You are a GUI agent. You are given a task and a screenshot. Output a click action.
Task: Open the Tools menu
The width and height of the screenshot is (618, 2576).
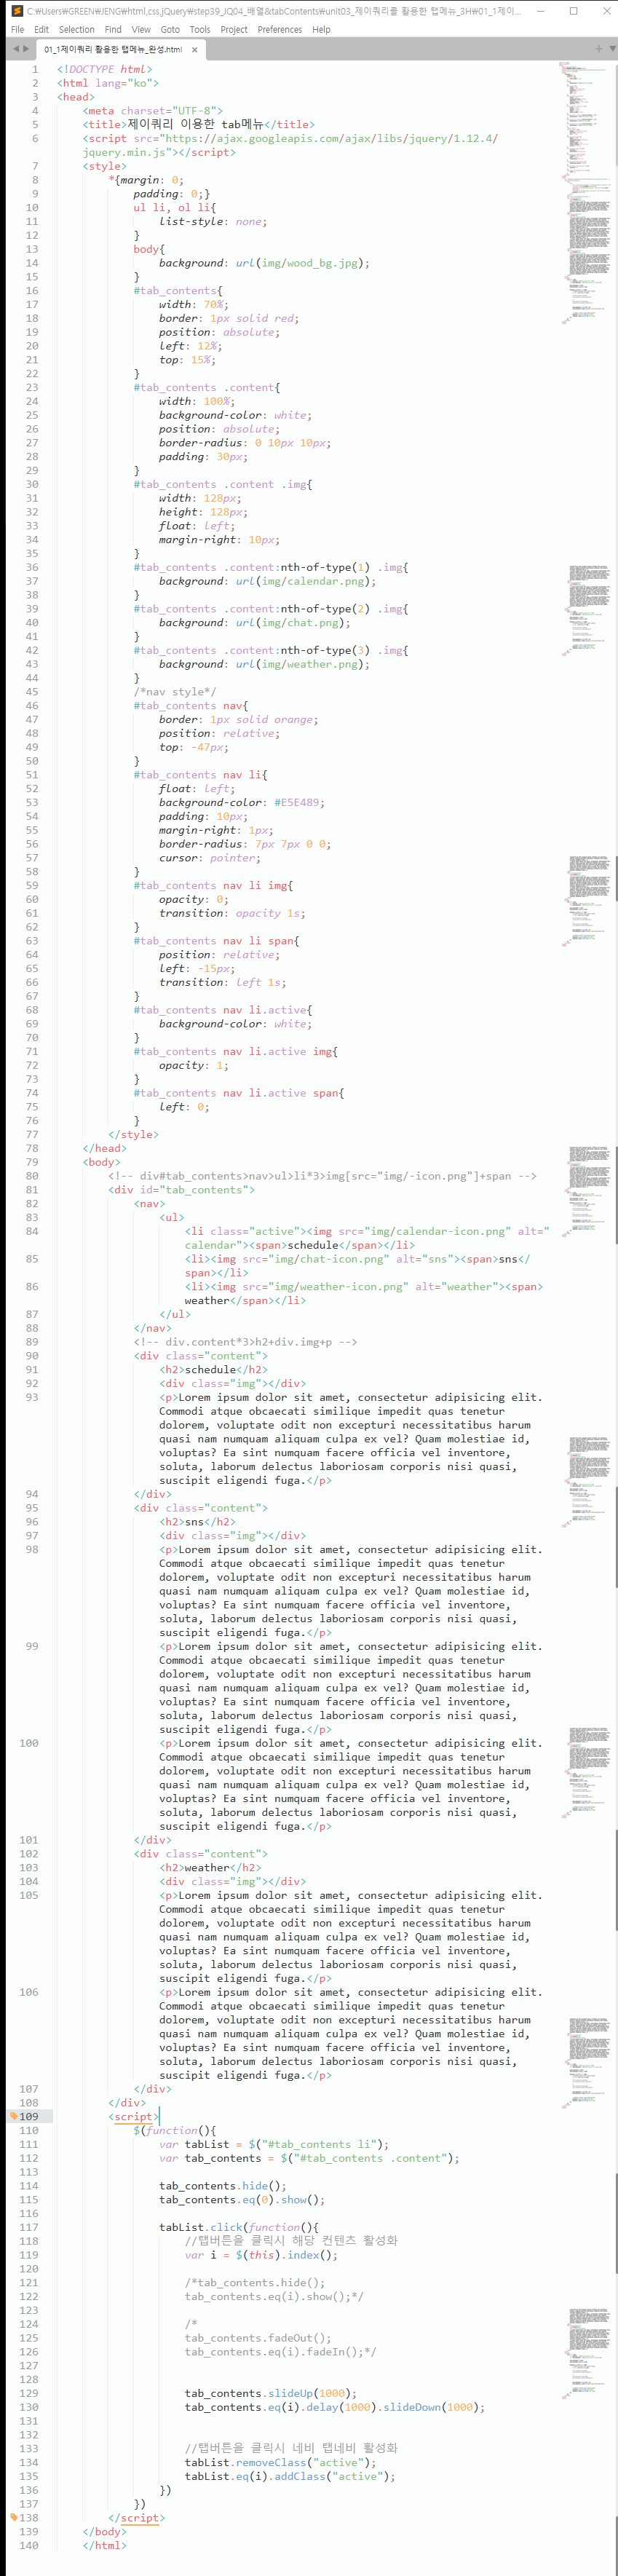(x=200, y=30)
